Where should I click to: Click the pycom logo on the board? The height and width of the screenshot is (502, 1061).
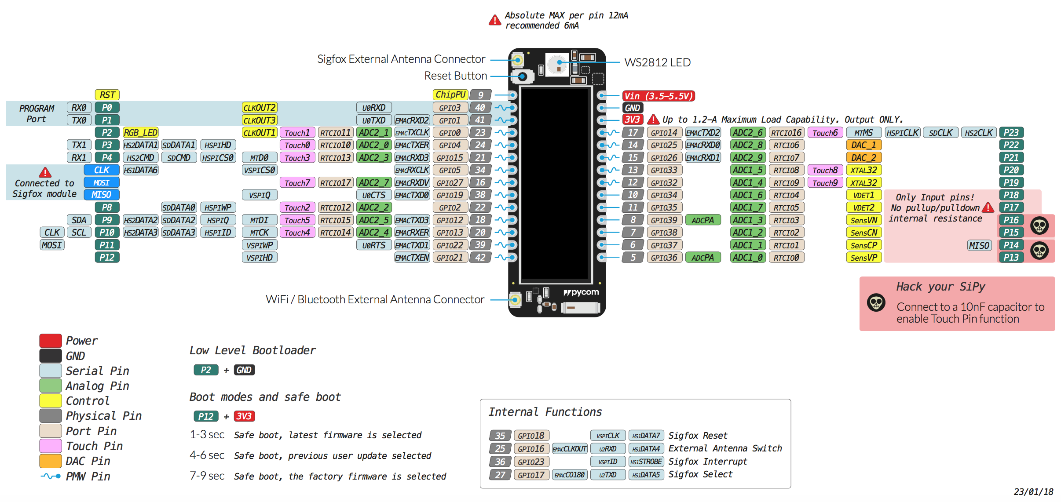[581, 292]
